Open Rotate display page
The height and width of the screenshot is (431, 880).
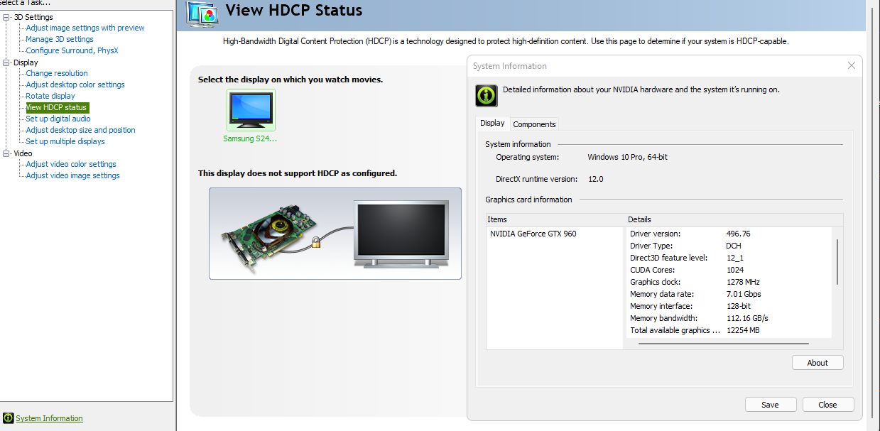pos(50,96)
